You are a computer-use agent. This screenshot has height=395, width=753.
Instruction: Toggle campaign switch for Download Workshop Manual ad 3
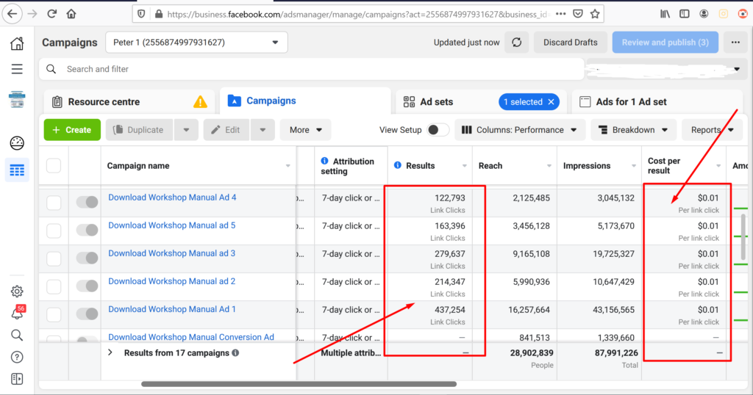pyautogui.click(x=88, y=258)
